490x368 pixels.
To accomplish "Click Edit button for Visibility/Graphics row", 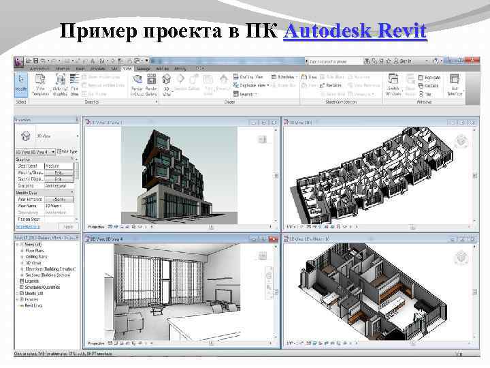I will [x=59, y=172].
